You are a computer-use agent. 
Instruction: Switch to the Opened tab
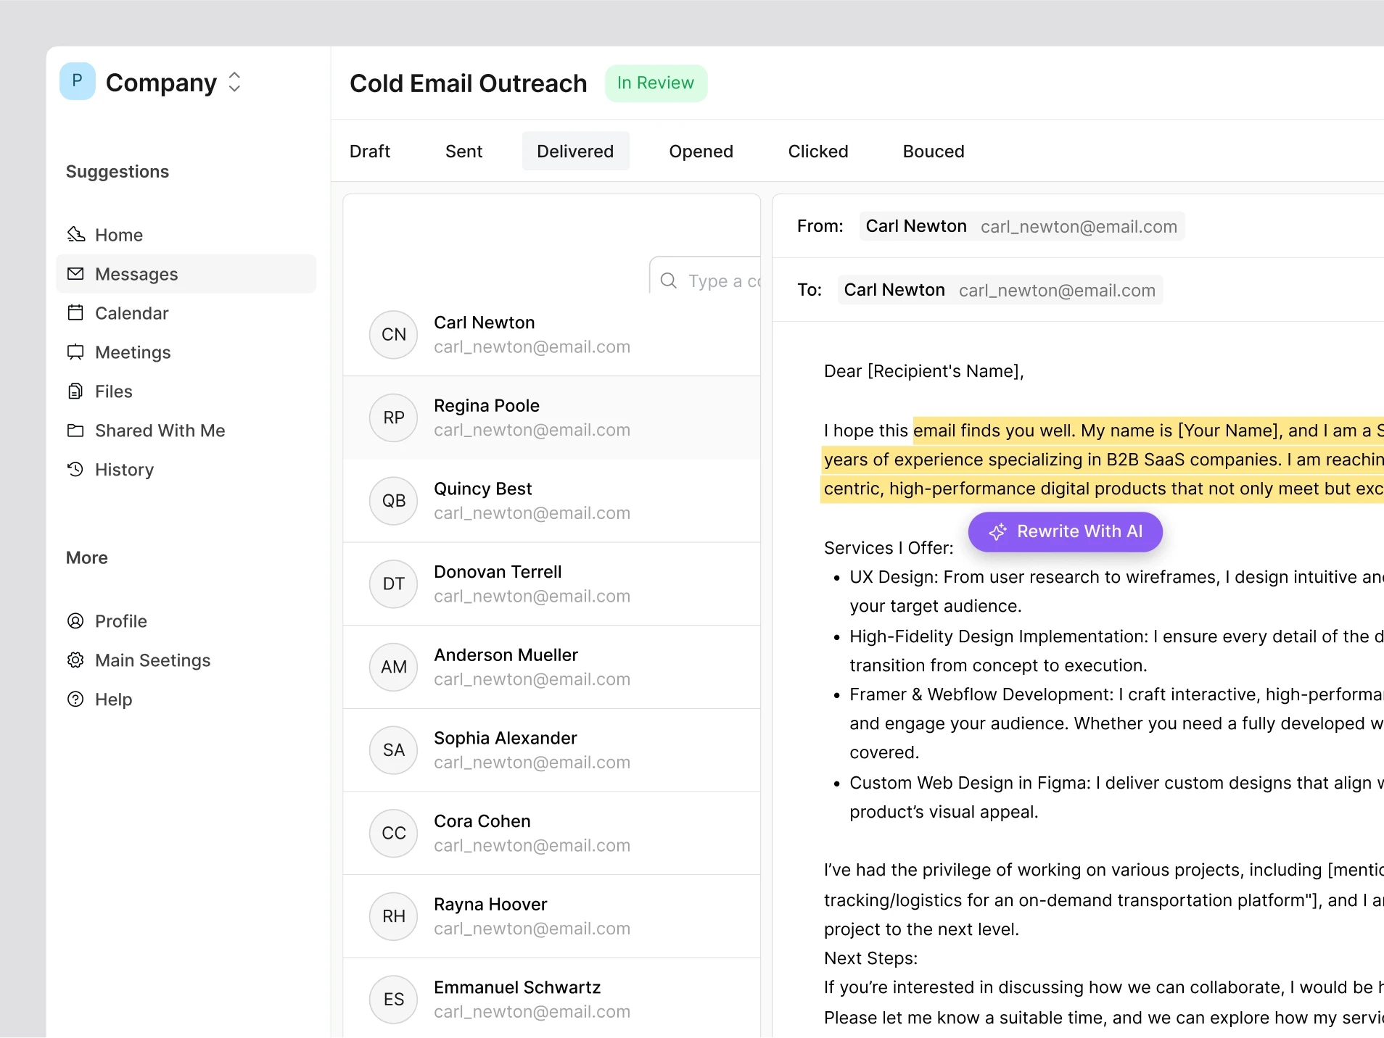click(701, 151)
